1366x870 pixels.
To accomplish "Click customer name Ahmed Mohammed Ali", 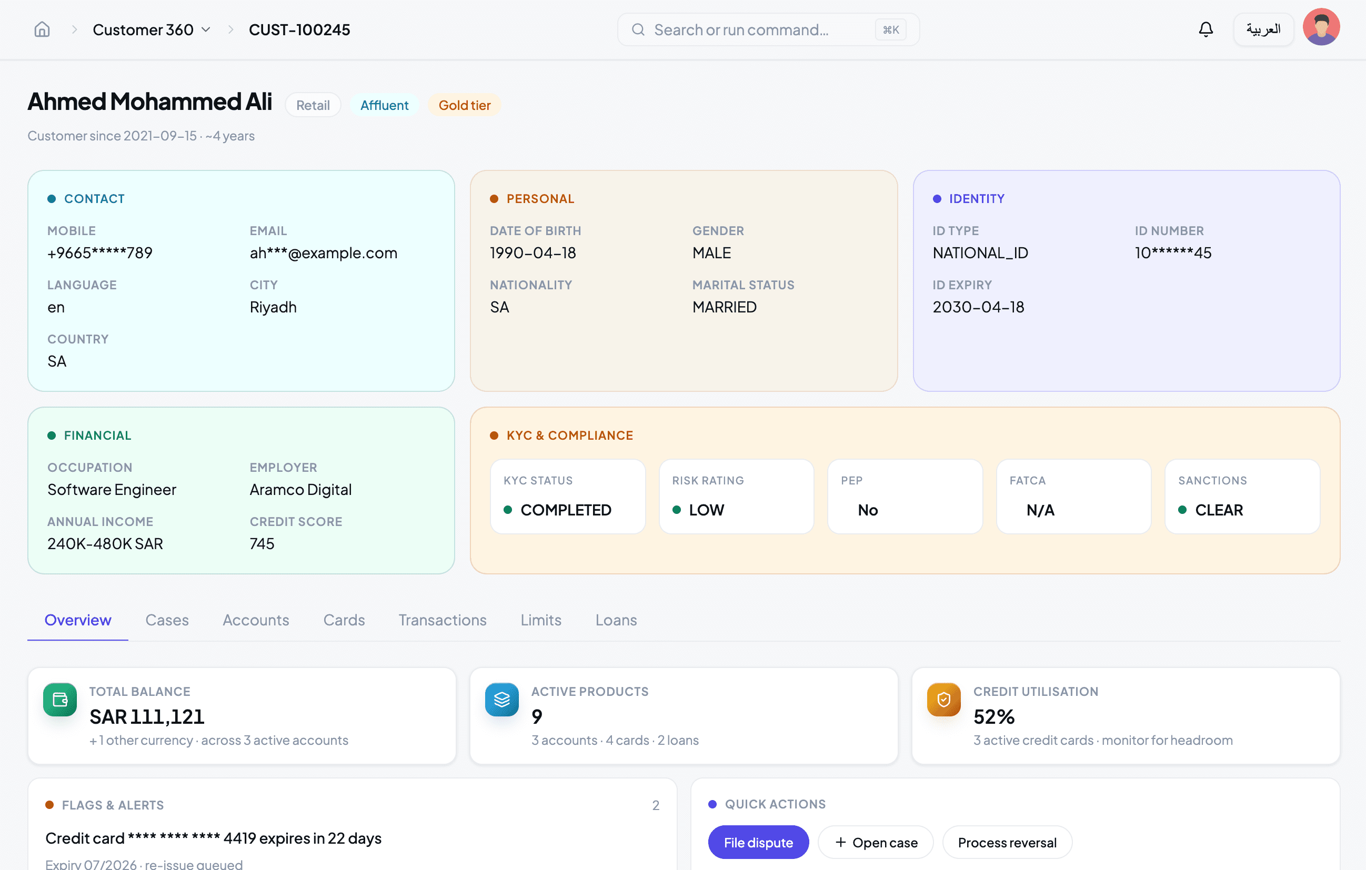I will coord(150,102).
